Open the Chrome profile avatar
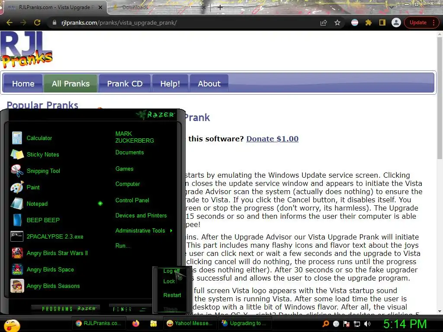 coord(396,22)
